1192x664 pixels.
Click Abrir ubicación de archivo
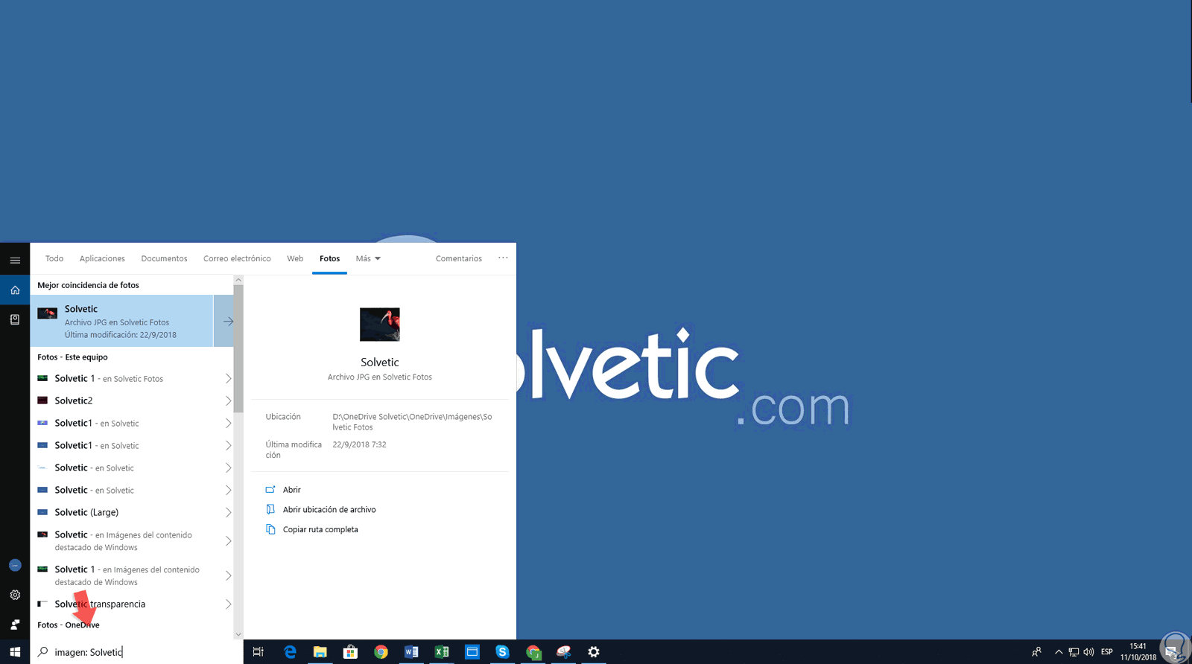point(320,510)
